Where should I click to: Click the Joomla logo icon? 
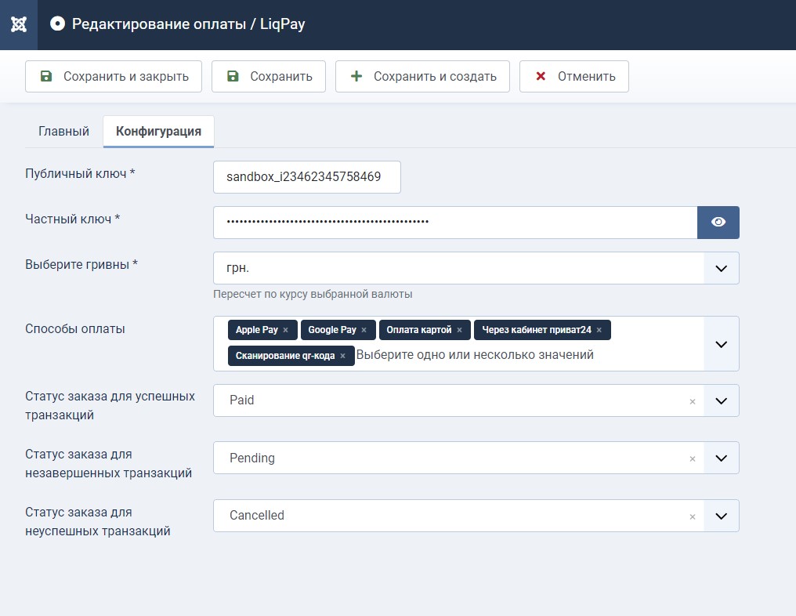point(19,24)
